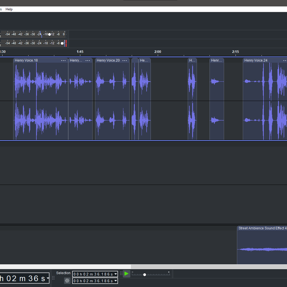
Task: Select the "H..." clip title bar
Action: point(192,60)
